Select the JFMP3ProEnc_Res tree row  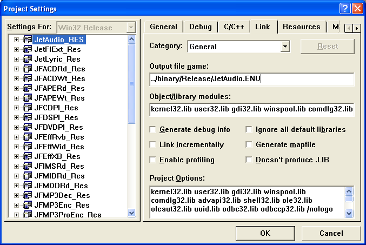[68, 215]
